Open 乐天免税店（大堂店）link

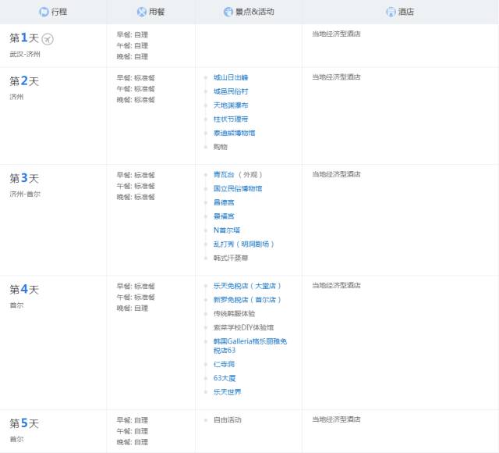tap(247, 286)
